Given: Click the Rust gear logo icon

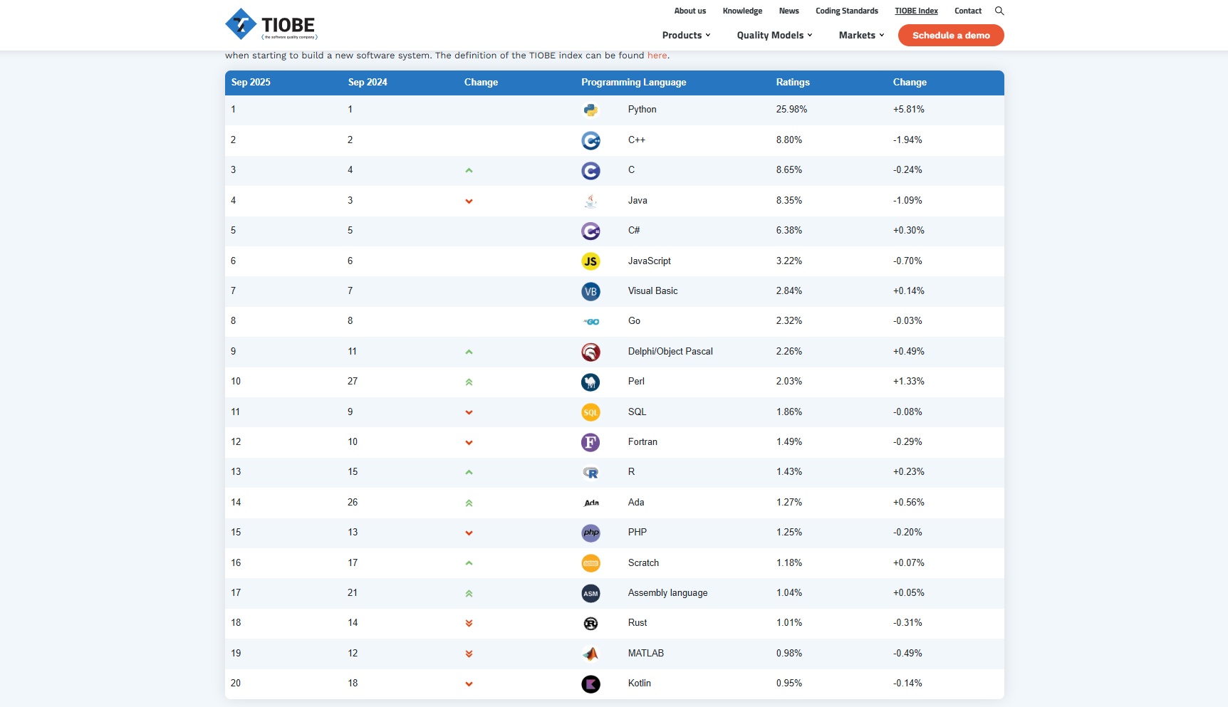Looking at the screenshot, I should pos(590,624).
